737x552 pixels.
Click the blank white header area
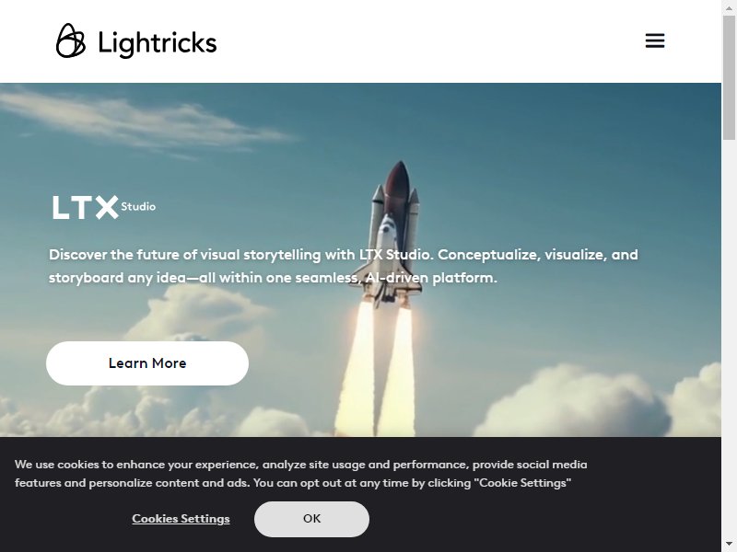(423, 41)
